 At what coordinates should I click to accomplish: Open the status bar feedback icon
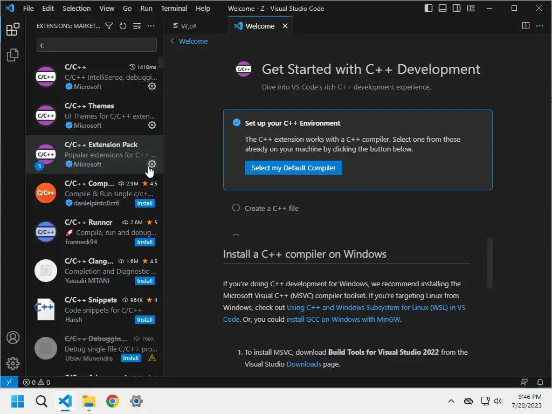pyautogui.click(x=524, y=382)
